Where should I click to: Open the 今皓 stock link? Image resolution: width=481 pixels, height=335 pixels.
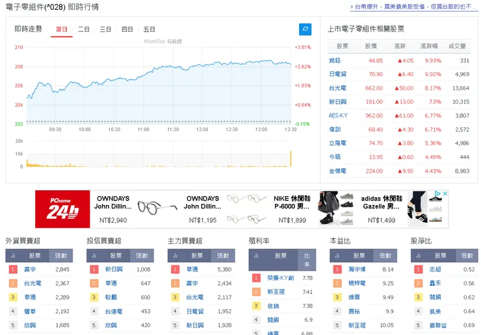(x=335, y=157)
